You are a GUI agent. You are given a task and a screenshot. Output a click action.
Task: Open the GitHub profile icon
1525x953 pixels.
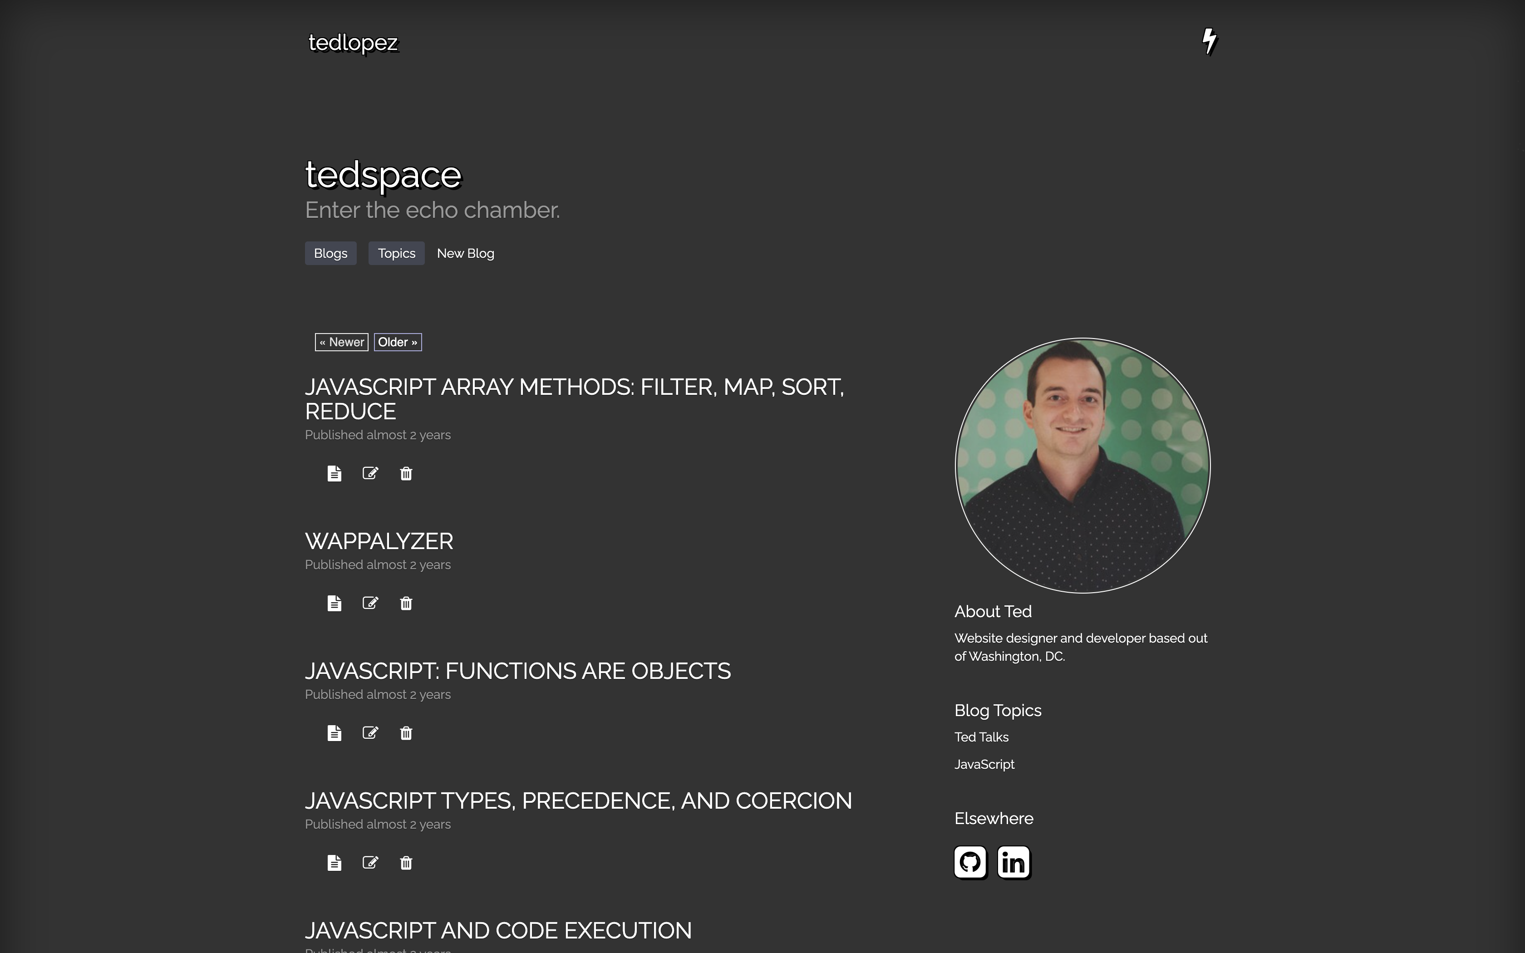point(970,862)
